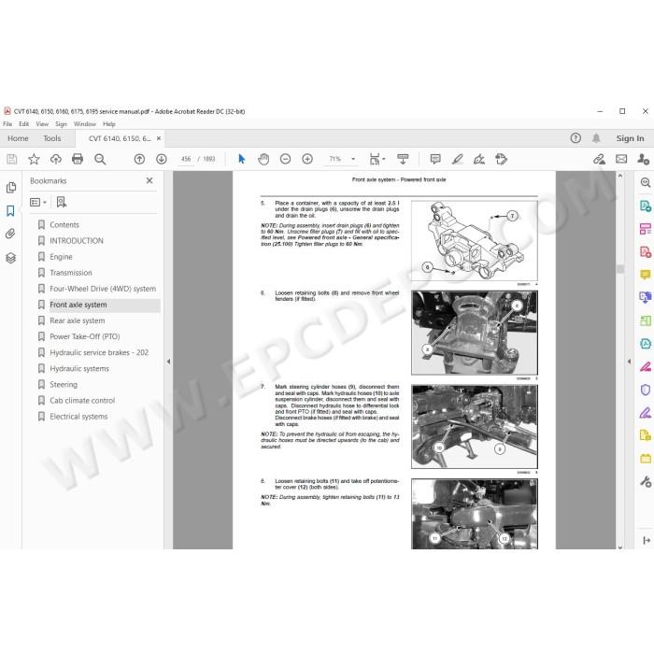Select the Highlight text pen
The image size is (654, 654).
pos(458,159)
